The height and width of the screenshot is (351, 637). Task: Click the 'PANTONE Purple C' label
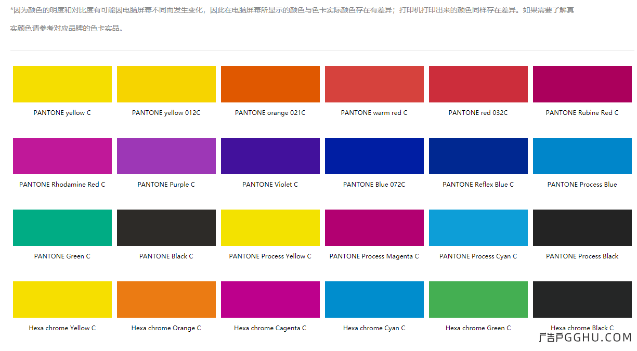166,185
